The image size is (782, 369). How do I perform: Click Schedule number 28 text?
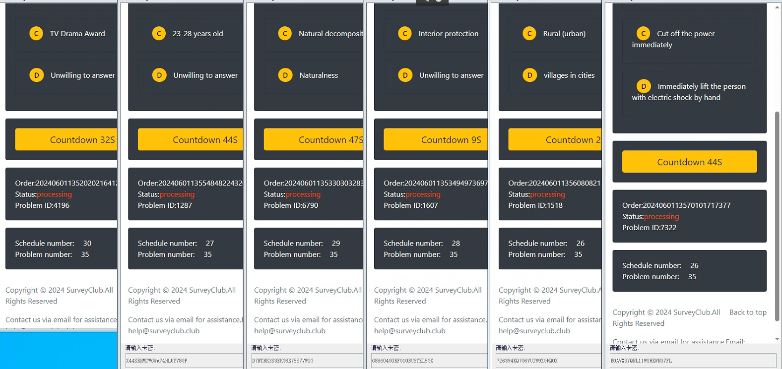click(x=422, y=243)
